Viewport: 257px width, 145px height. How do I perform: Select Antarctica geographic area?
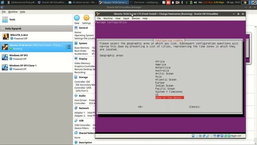coord(163,68)
